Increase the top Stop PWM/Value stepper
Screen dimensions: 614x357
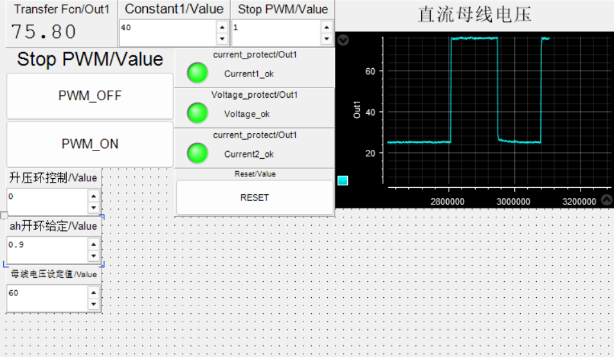point(327,27)
